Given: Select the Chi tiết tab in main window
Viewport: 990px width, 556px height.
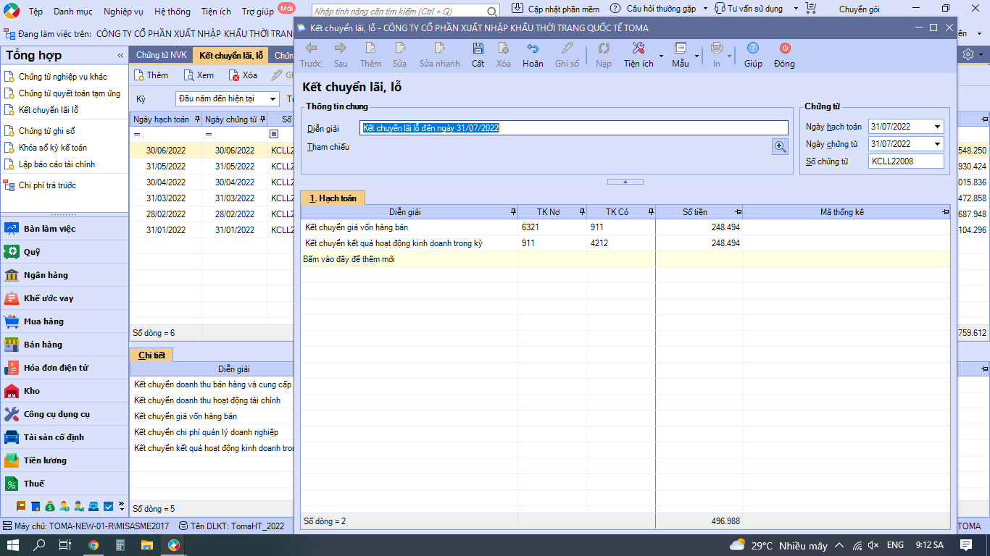Looking at the screenshot, I should coord(152,355).
